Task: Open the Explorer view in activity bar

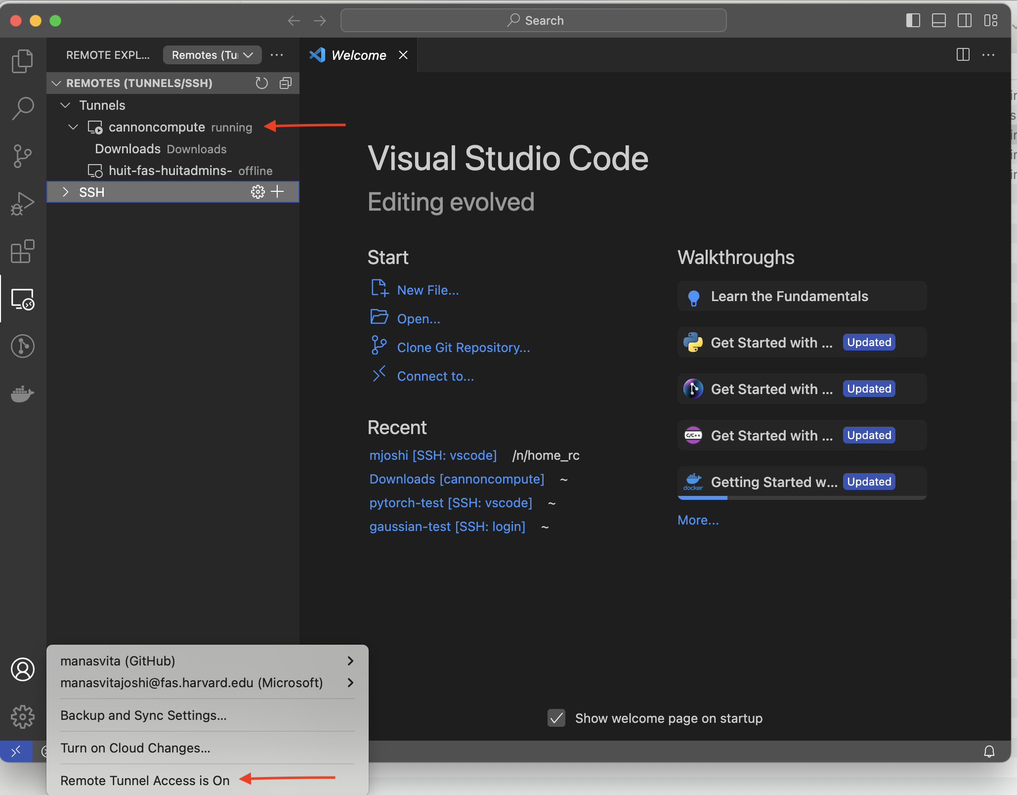Action: [22, 61]
